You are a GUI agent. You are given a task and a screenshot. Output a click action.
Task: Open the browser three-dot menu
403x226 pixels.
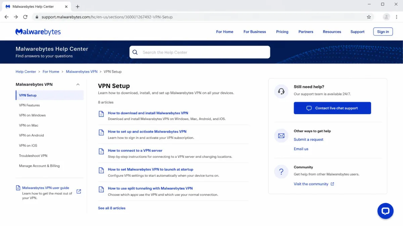[x=397, y=17]
